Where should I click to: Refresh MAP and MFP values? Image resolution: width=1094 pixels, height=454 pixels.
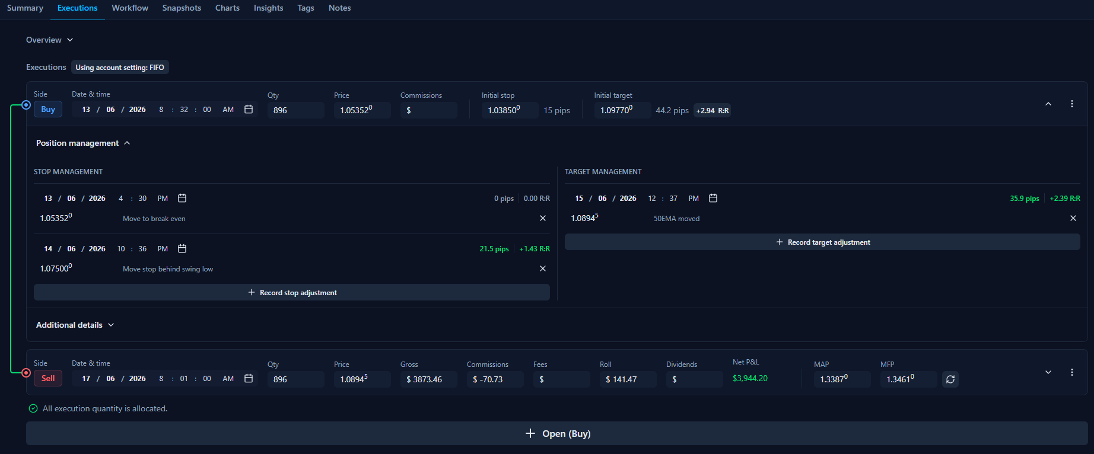[x=950, y=379]
